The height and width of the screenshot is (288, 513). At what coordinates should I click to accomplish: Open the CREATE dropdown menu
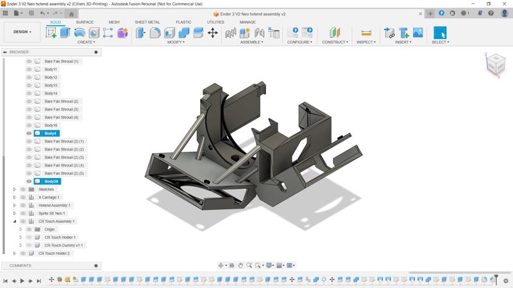pyautogui.click(x=86, y=42)
